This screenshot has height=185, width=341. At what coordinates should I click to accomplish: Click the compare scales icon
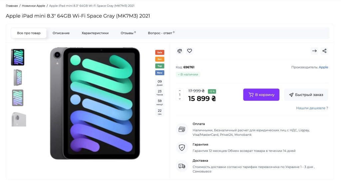179,51
